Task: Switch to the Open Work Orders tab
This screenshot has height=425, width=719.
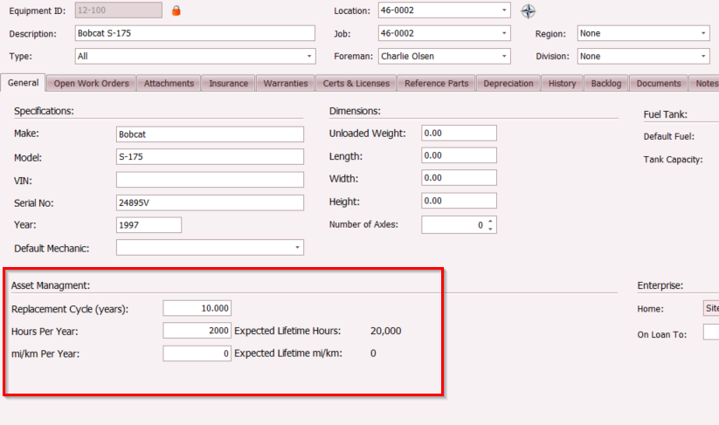Action: click(91, 84)
